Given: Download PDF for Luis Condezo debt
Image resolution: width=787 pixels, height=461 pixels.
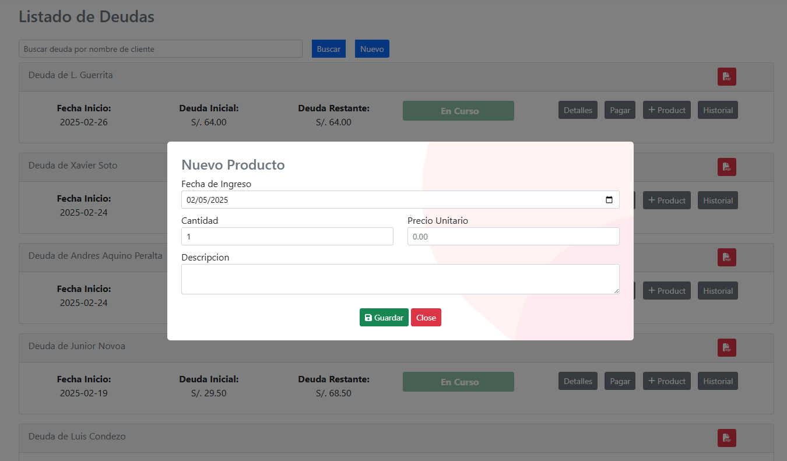Looking at the screenshot, I should pos(726,438).
